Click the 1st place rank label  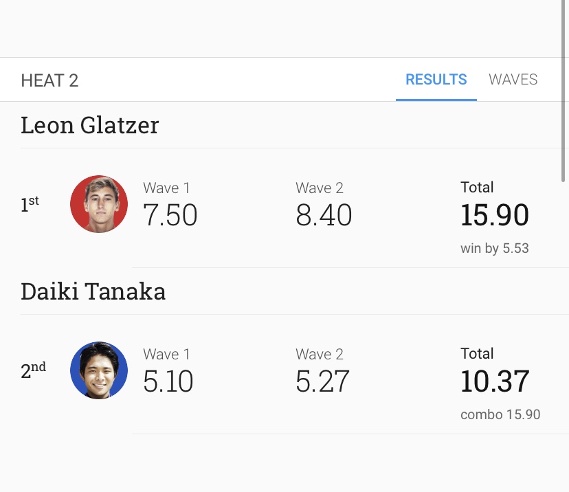click(30, 204)
